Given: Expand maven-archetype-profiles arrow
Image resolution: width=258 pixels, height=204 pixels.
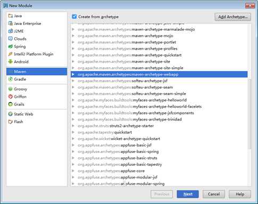Looking at the screenshot, I should click(x=73, y=48).
